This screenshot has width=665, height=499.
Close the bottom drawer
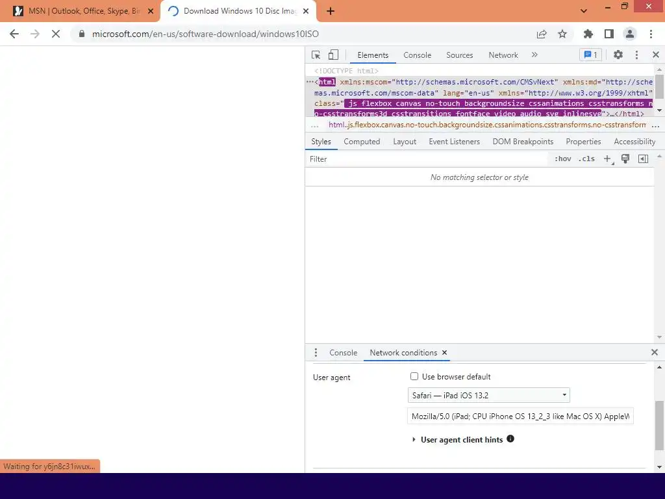tap(655, 352)
